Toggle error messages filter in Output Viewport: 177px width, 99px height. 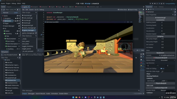[142, 63]
